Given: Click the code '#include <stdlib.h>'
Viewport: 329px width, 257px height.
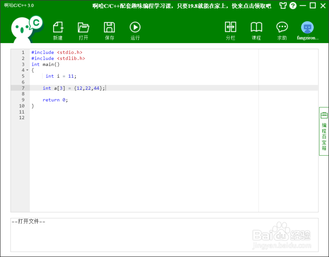Looking at the screenshot, I should [x=58, y=58].
